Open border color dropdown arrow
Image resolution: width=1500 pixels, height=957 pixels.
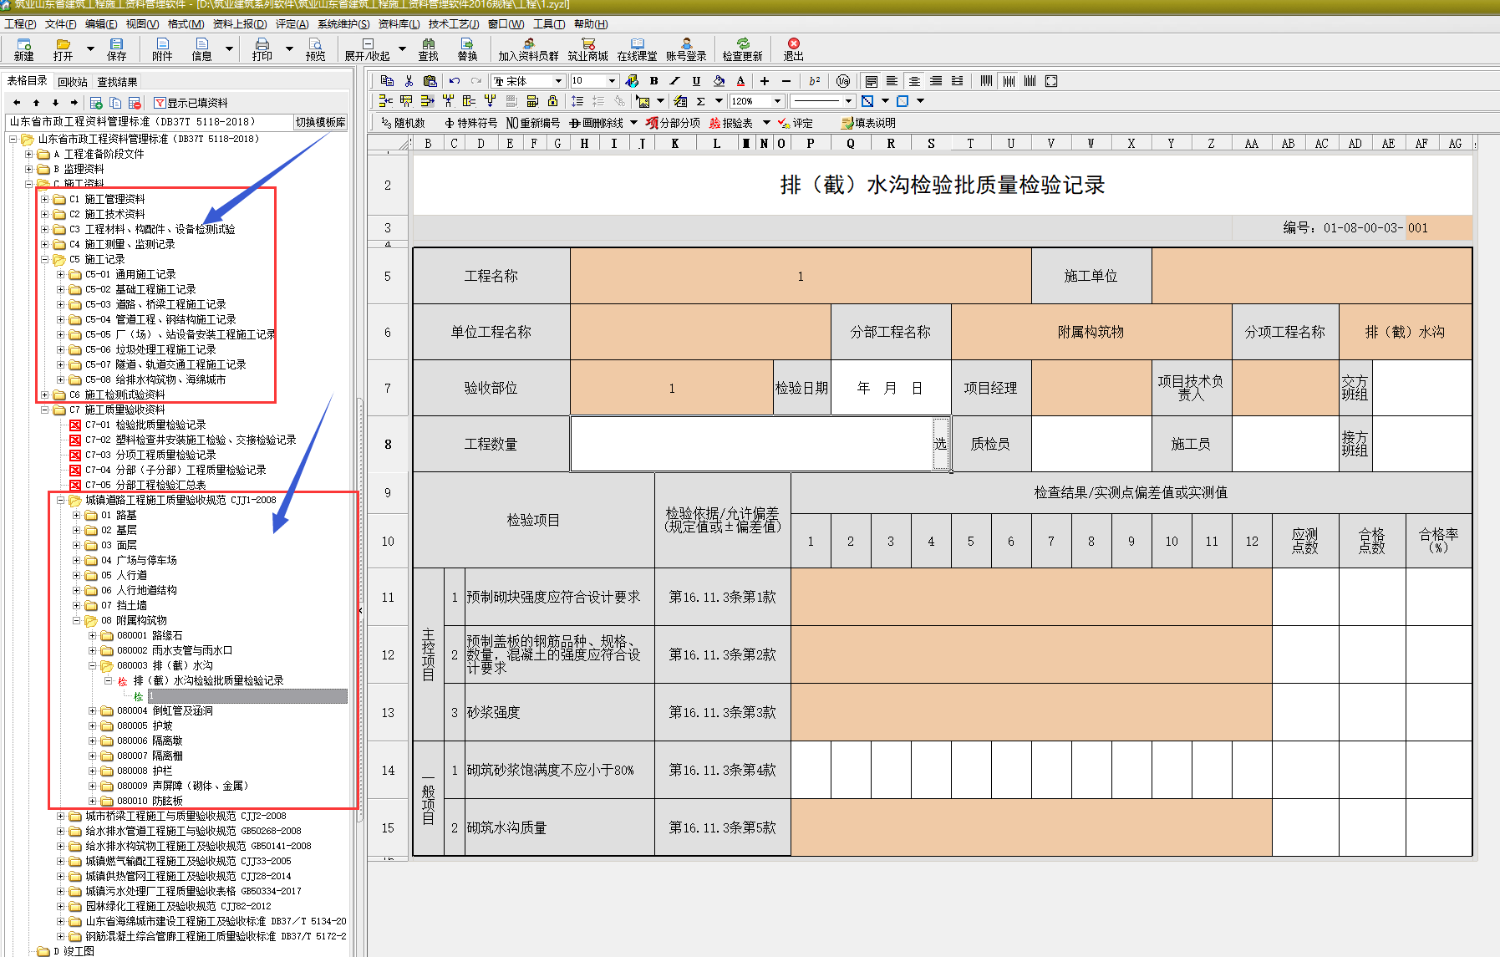click(885, 101)
